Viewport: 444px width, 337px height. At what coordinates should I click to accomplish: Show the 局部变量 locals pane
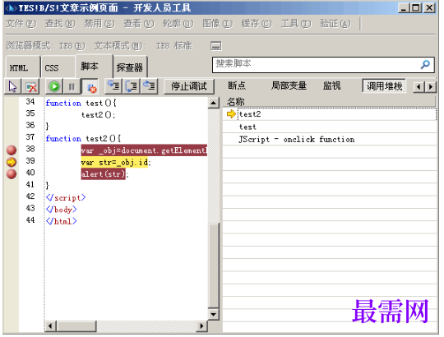(289, 85)
